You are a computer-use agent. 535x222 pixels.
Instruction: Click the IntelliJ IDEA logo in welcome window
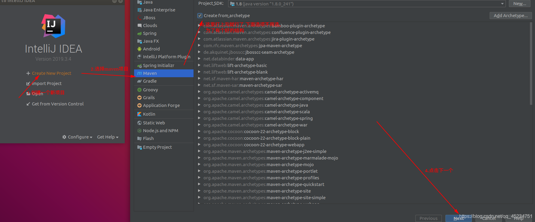tap(53, 26)
